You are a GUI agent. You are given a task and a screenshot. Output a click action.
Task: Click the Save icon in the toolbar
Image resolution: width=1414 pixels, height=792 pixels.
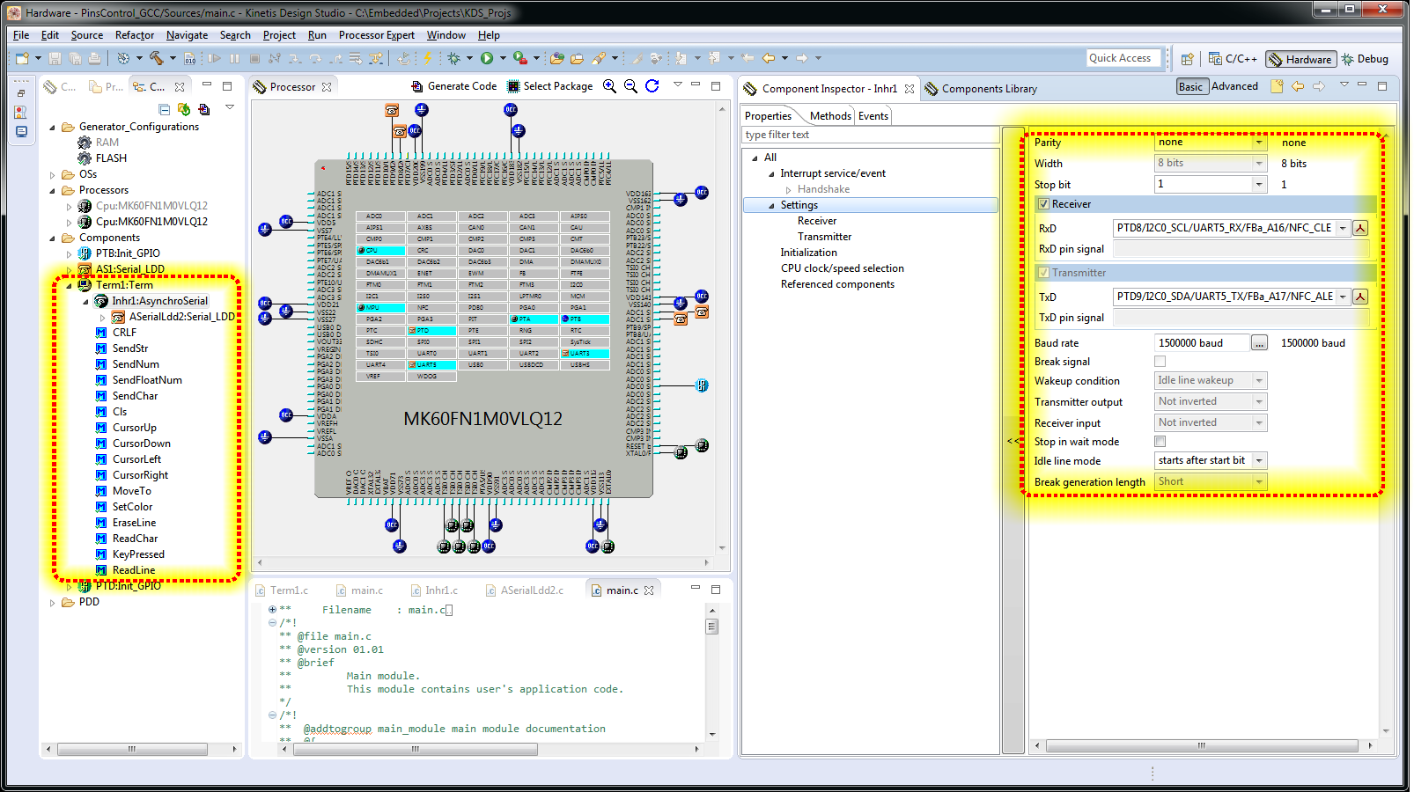coord(55,58)
